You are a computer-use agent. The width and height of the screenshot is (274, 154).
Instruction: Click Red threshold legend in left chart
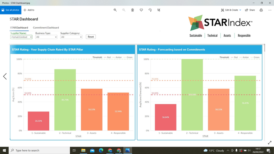(x=107, y=57)
